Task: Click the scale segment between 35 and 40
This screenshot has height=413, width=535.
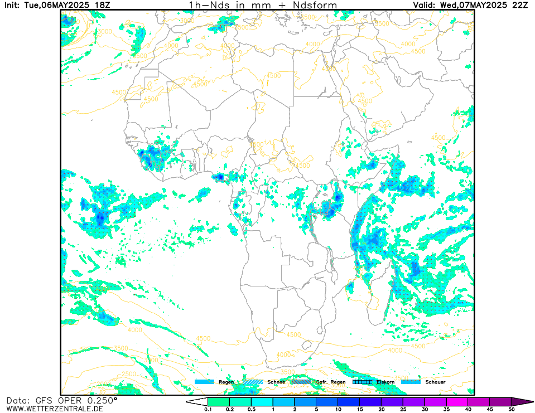Action: coord(457,402)
